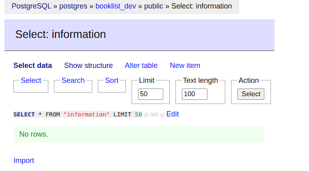
Task: Expand the Select columns fieldset
Action: click(x=31, y=80)
